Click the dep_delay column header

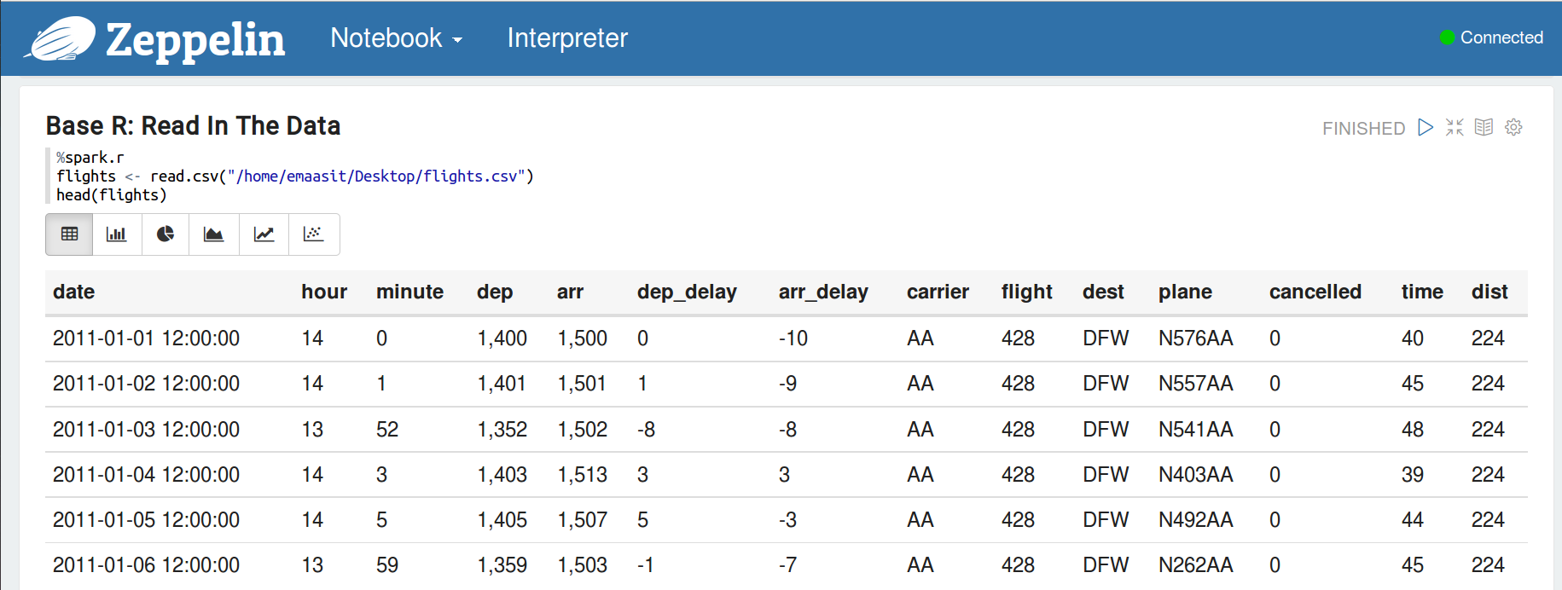point(687,292)
